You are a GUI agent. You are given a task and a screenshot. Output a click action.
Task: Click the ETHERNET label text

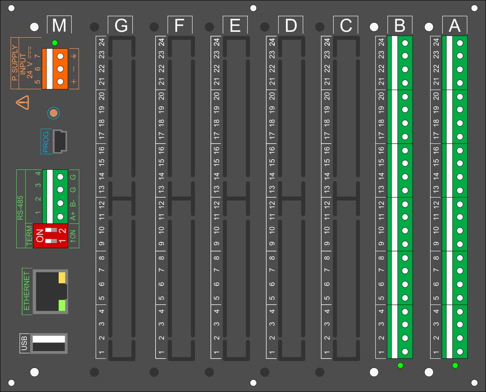pos(27,291)
